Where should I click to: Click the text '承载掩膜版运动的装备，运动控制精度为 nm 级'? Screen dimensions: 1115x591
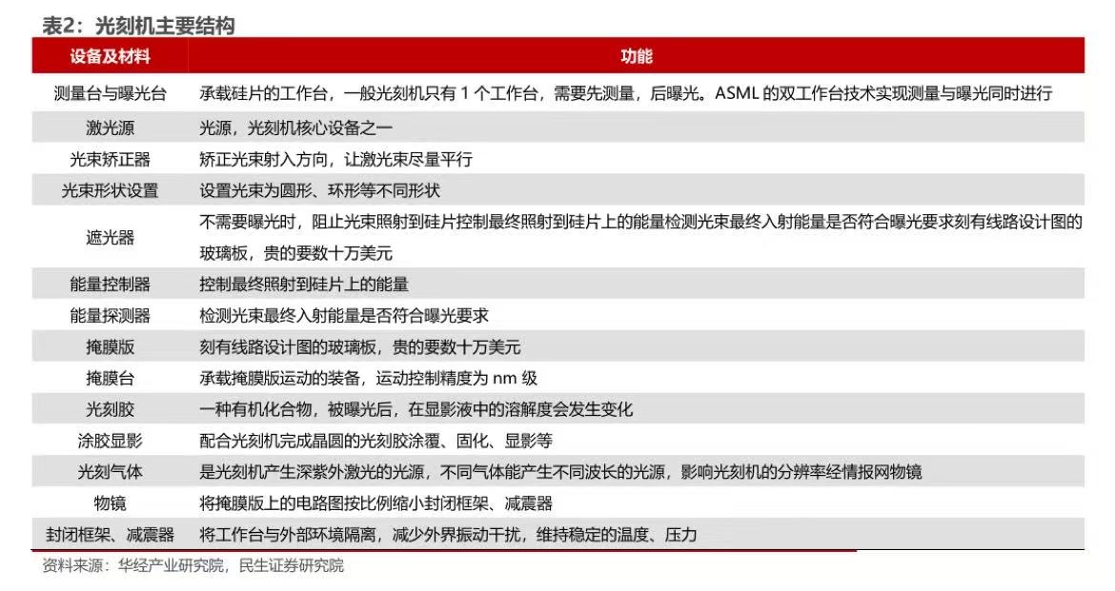(369, 378)
